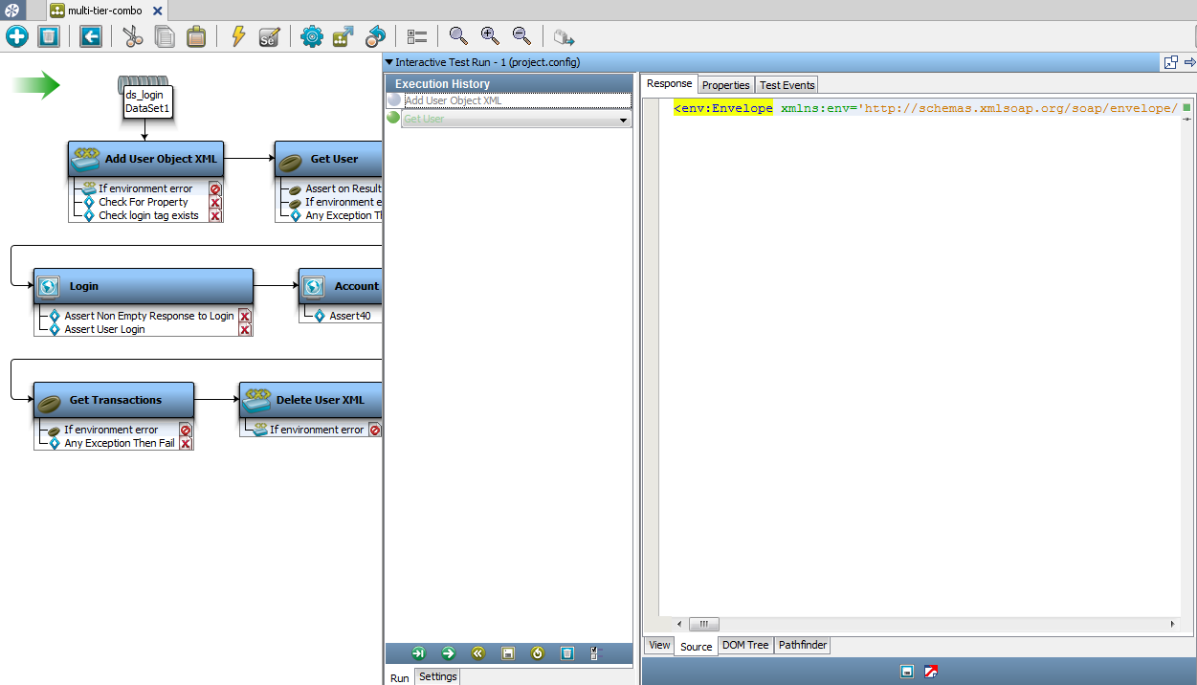This screenshot has height=685, width=1197.
Task: Click the home snowflake icon at top left
Action: (12, 10)
